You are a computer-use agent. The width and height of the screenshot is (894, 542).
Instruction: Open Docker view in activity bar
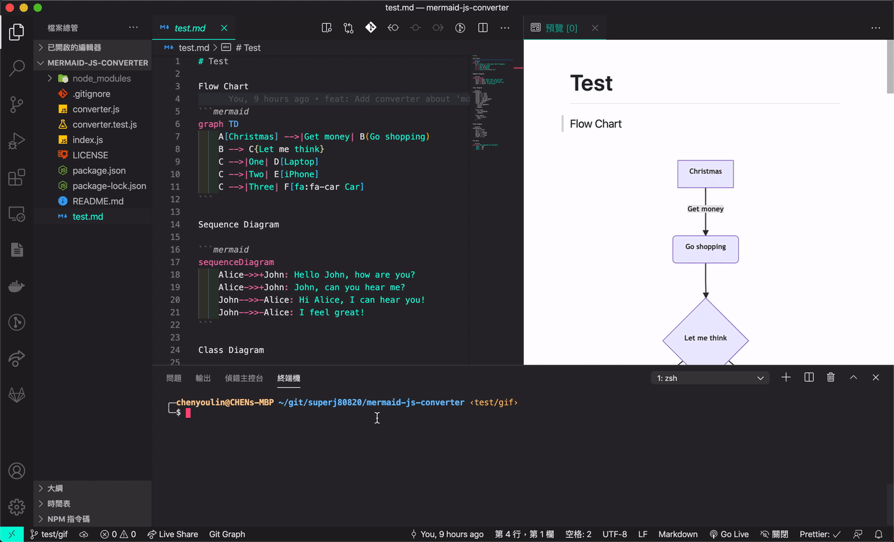(x=17, y=286)
